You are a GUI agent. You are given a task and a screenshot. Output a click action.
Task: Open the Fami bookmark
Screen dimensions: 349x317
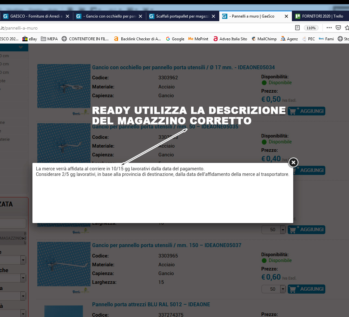(x=326, y=39)
